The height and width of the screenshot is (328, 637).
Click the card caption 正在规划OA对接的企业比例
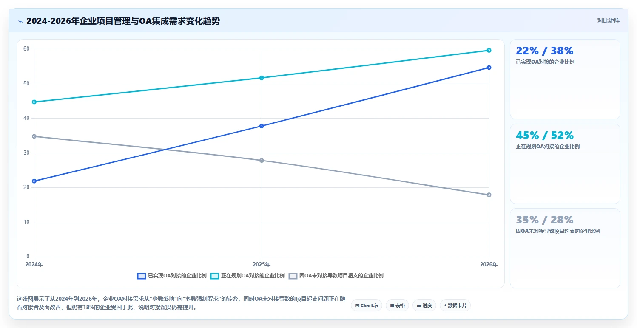tap(548, 147)
